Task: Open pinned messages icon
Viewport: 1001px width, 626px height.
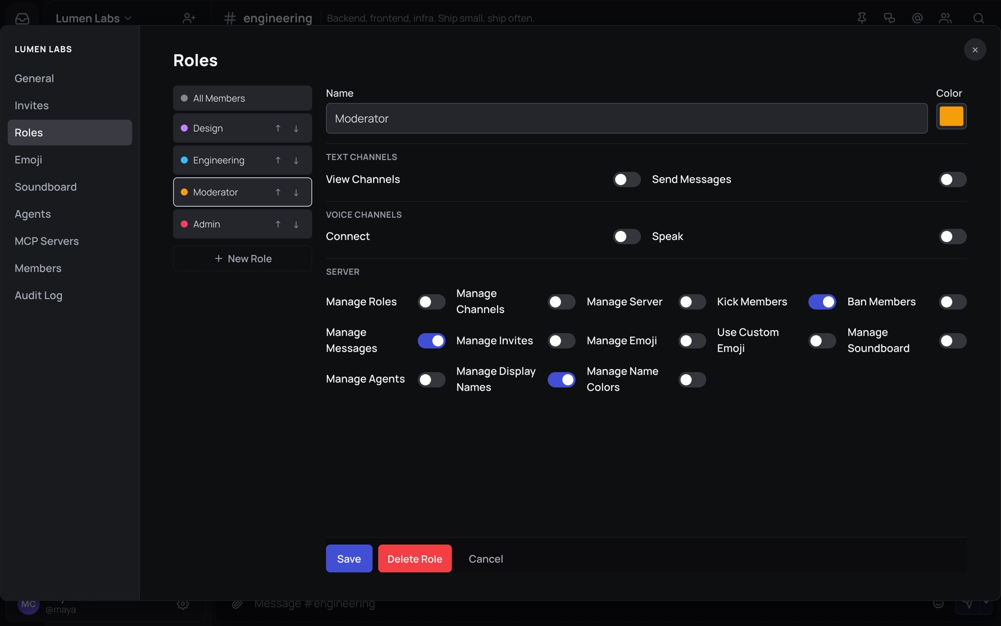Action: coord(861,19)
